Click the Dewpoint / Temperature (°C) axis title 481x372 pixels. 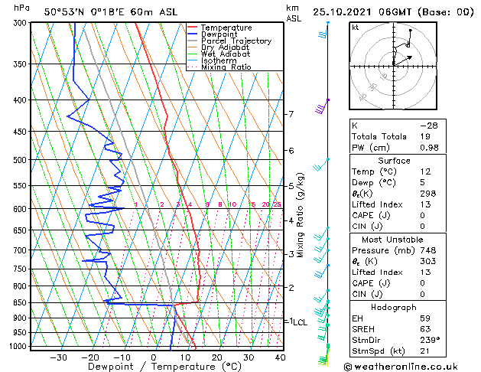pyautogui.click(x=164, y=367)
